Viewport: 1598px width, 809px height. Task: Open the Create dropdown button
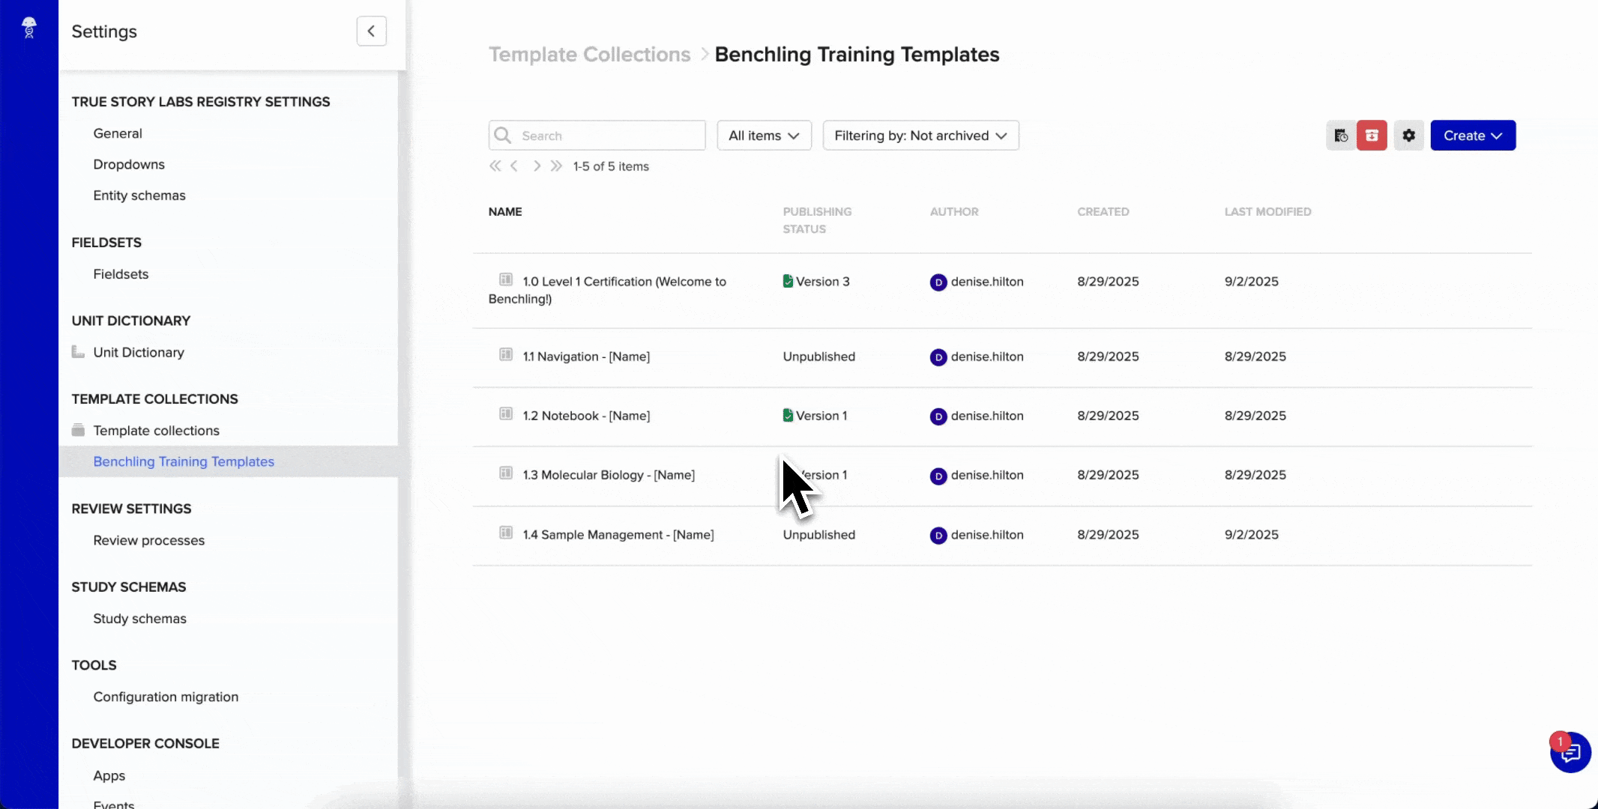(x=1472, y=136)
